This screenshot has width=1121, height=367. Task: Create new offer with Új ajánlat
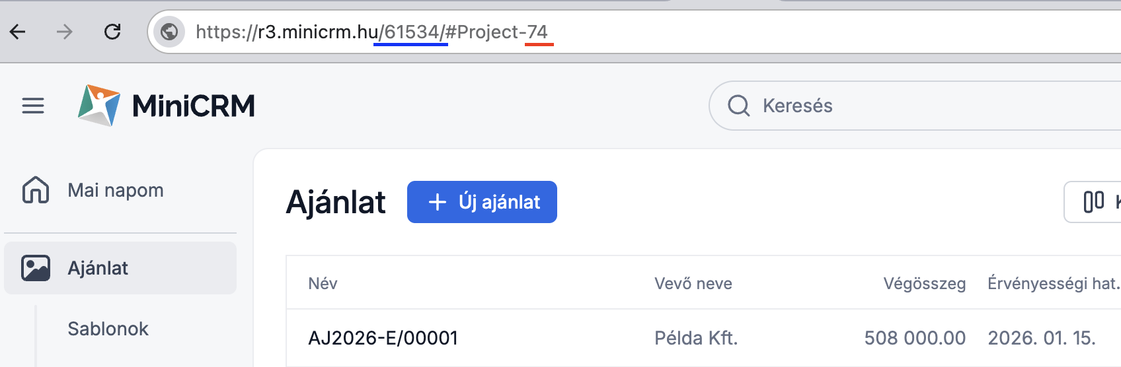click(482, 202)
